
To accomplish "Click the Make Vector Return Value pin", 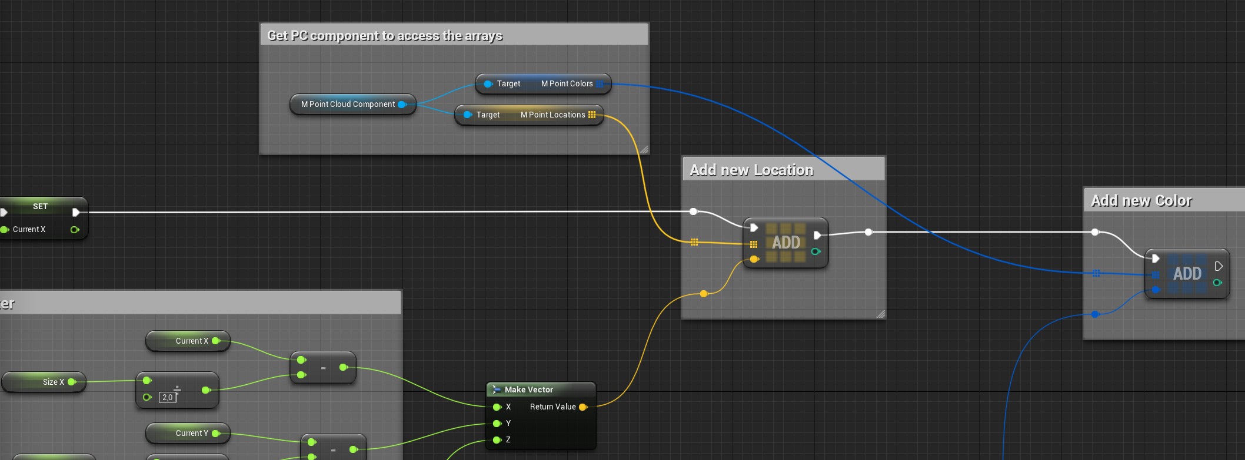I will click(583, 407).
